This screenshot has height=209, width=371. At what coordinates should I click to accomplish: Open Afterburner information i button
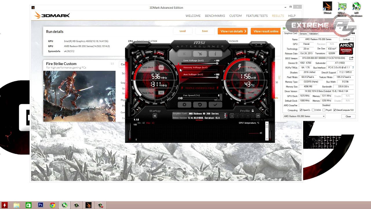point(215,54)
